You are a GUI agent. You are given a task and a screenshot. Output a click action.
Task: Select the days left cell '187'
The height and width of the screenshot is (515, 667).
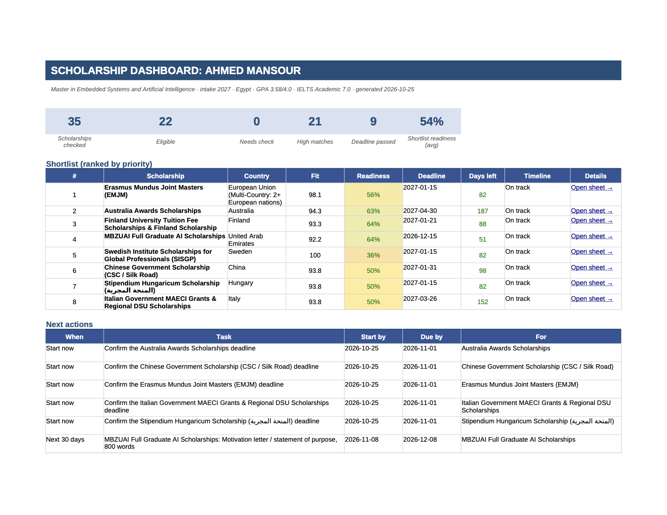point(483,211)
